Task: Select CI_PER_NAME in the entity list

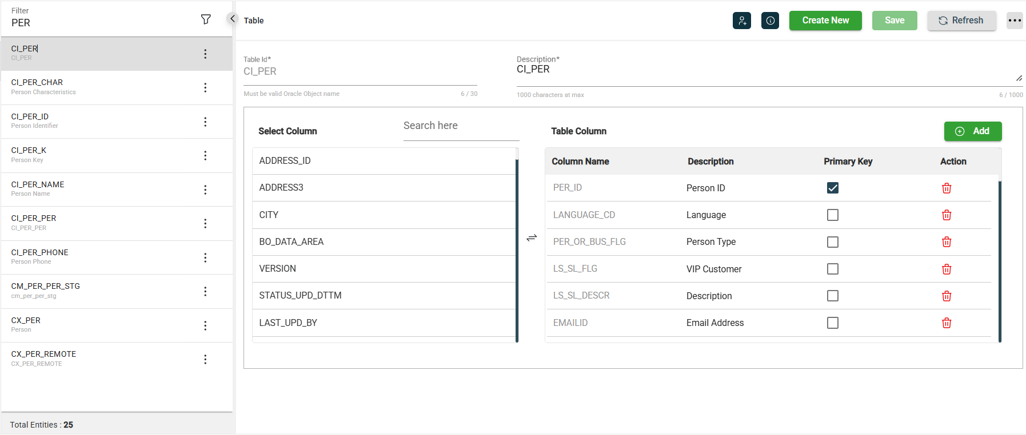Action: pos(38,184)
